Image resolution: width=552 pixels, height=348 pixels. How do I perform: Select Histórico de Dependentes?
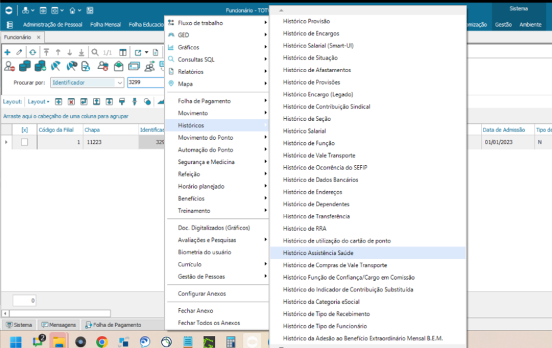pos(368,204)
